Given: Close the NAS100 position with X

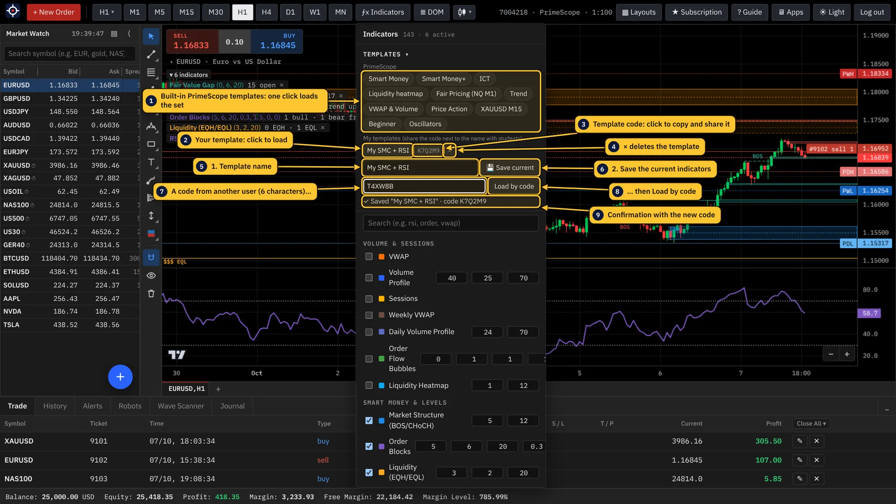Looking at the screenshot, I should 817,479.
